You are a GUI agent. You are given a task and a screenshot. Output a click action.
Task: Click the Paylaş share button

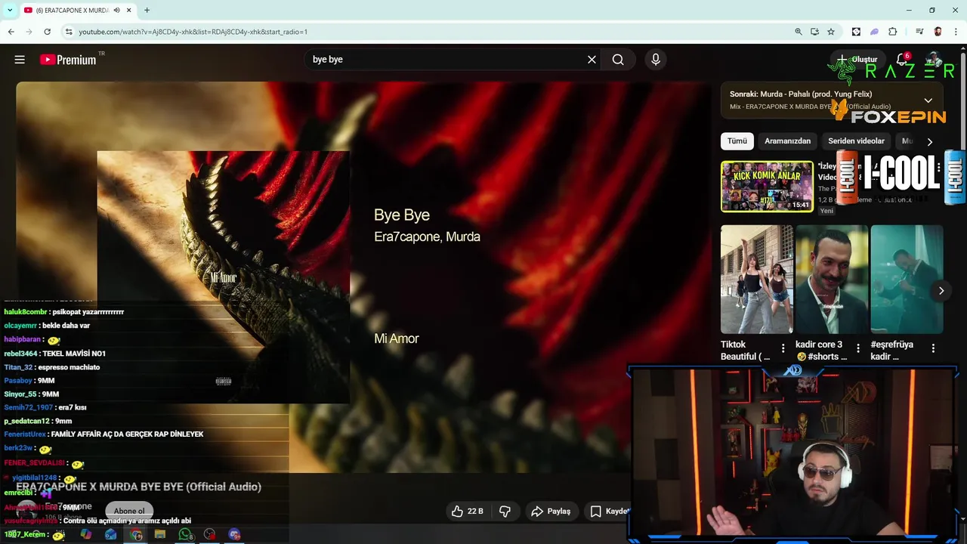[551, 512]
